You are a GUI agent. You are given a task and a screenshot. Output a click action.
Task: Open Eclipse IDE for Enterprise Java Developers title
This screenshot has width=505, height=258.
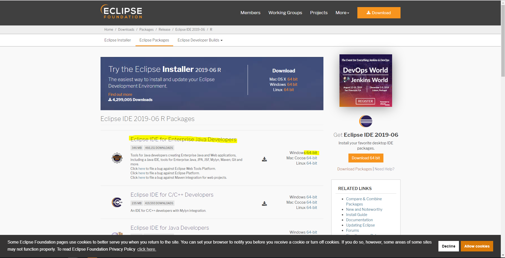[183, 139]
